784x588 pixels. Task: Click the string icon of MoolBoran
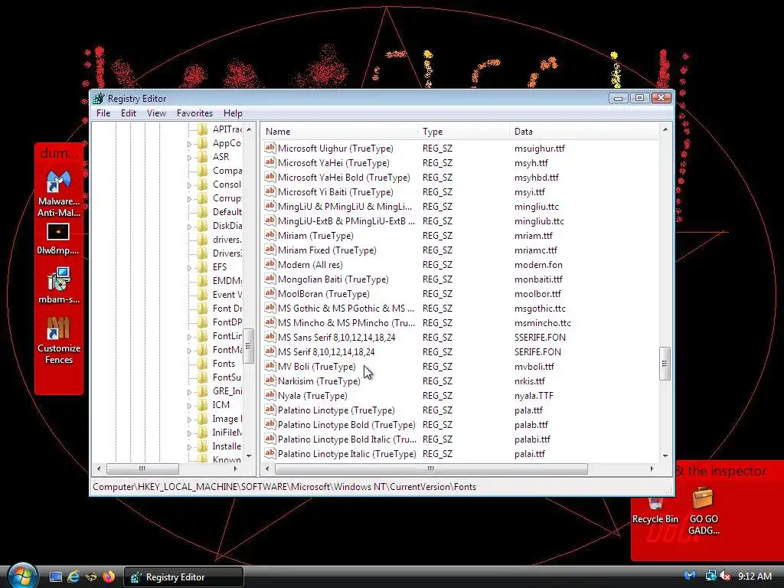(270, 293)
